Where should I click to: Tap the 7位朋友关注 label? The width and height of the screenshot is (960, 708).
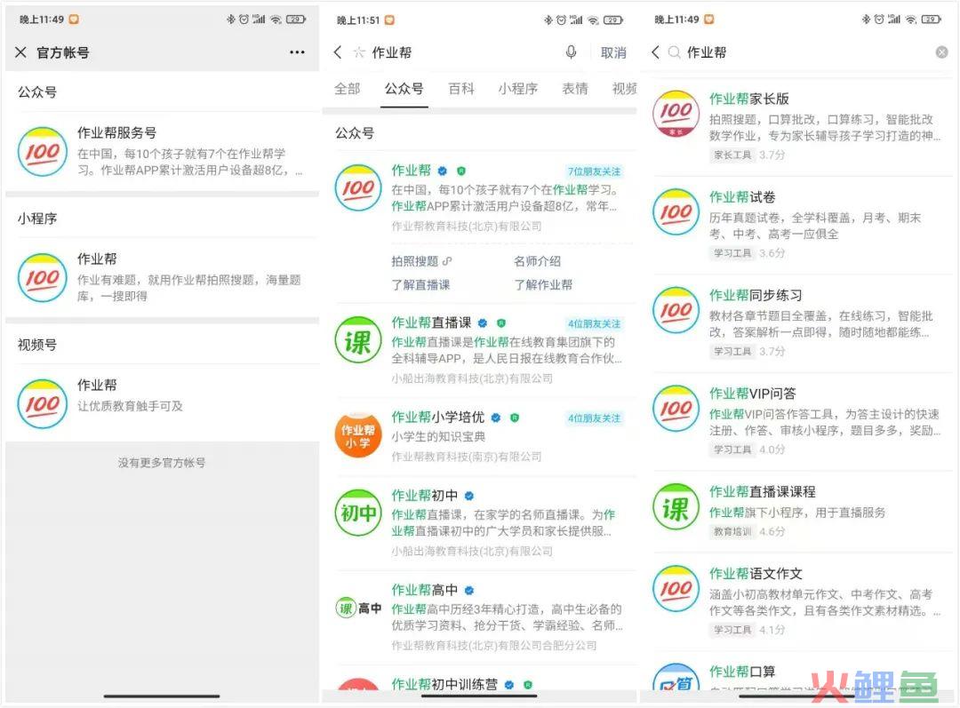click(x=594, y=171)
